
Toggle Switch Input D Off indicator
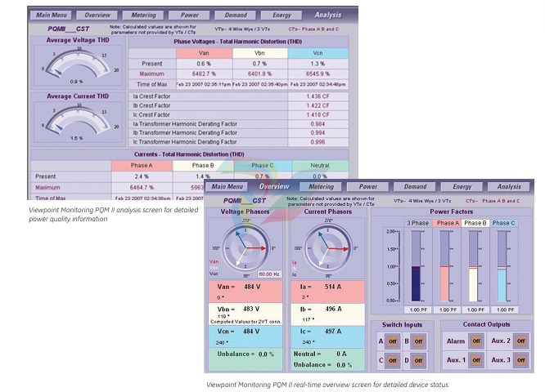[x=418, y=360]
